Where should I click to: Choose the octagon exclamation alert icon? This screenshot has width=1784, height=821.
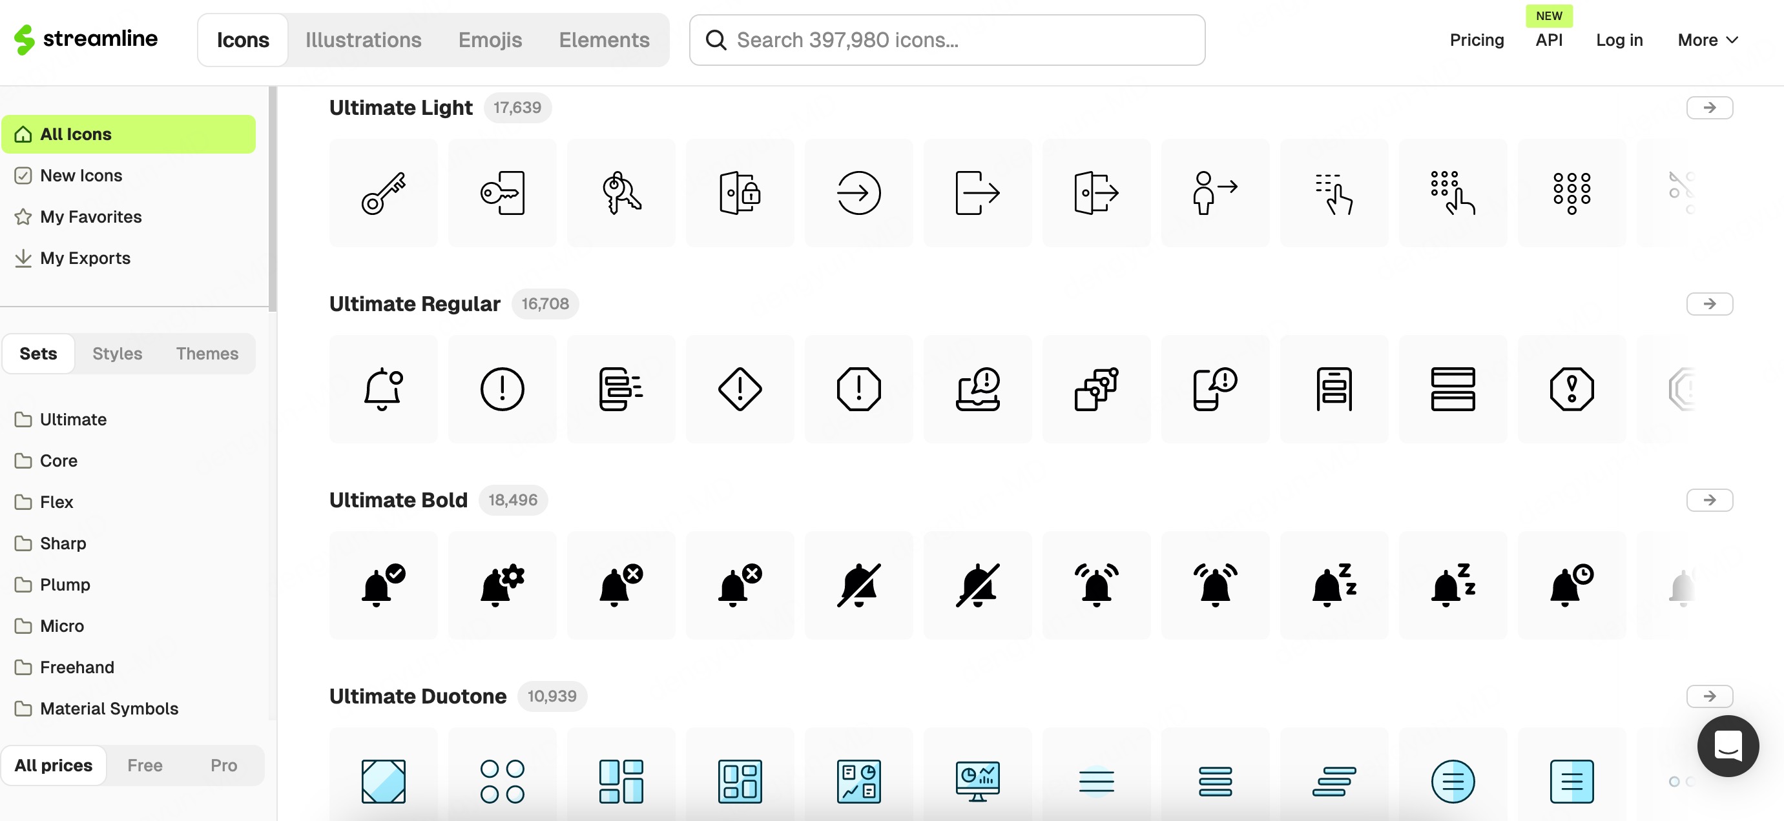coord(859,389)
